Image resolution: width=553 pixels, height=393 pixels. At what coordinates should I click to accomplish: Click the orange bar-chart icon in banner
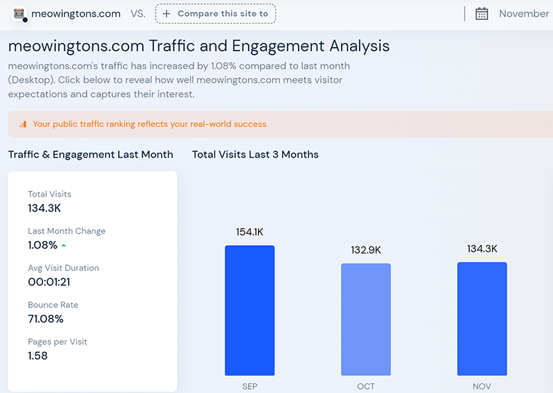(23, 124)
